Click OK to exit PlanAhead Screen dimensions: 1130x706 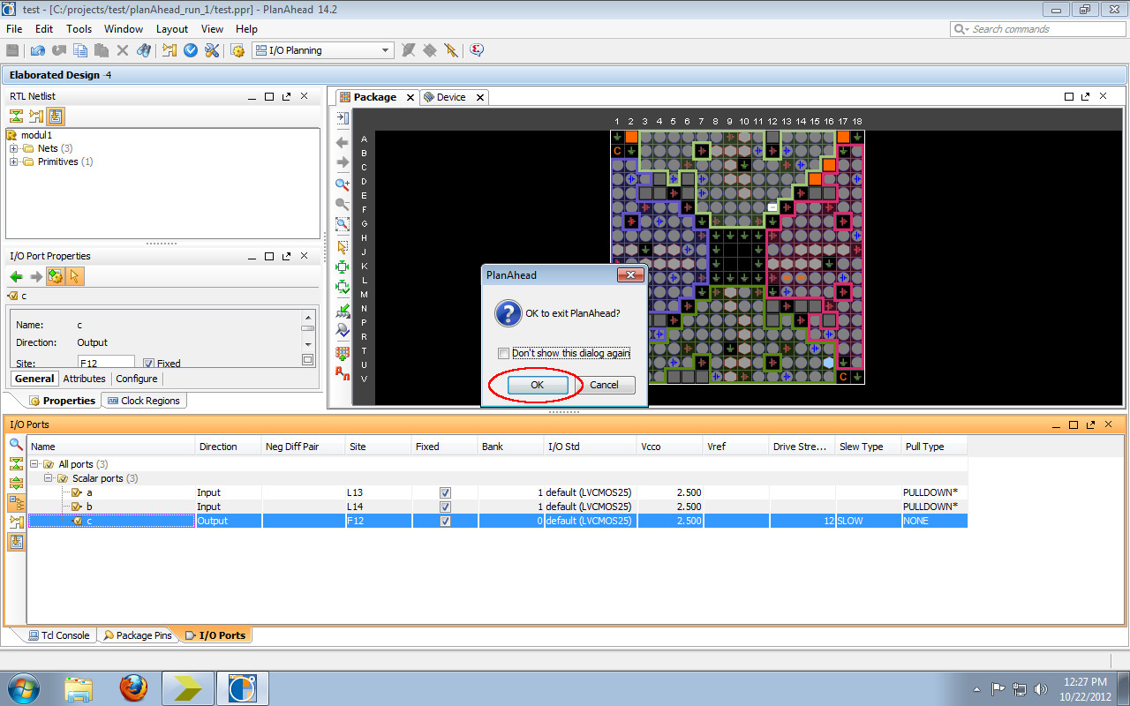539,385
